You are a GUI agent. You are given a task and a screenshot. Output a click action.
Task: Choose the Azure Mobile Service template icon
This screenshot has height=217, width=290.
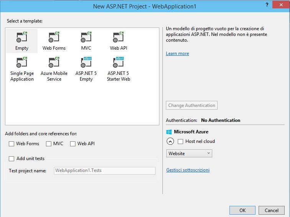coord(54,62)
